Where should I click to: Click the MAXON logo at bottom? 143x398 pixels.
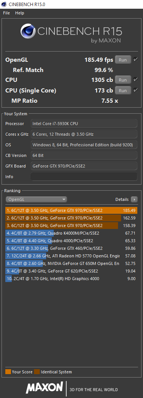(x=44, y=387)
